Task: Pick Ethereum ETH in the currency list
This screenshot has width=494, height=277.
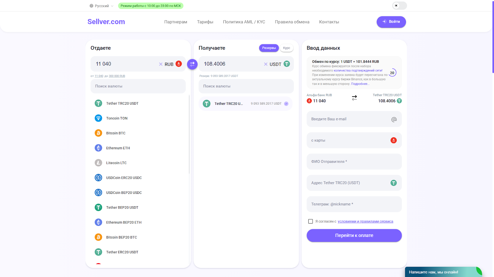Action: pyautogui.click(x=118, y=148)
